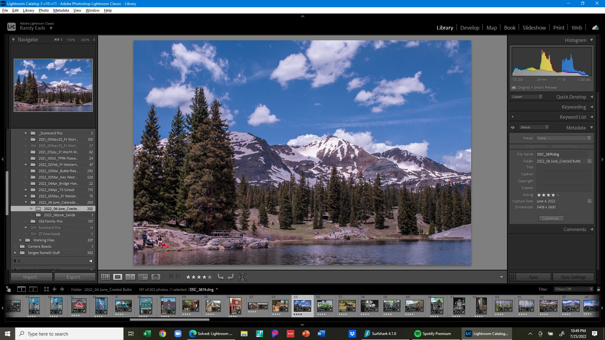Switch to Loupe view

(x=118, y=277)
